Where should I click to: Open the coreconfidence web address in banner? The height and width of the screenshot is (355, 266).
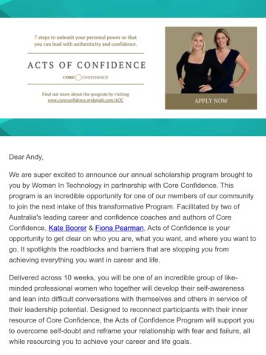(86, 101)
